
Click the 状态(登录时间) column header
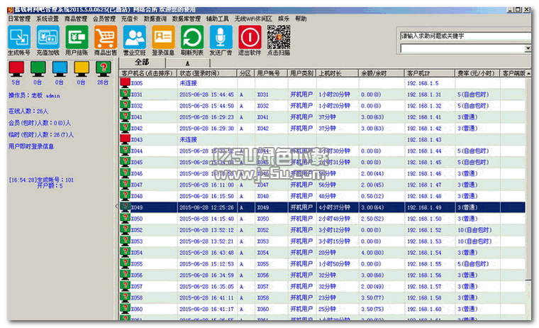tap(207, 73)
